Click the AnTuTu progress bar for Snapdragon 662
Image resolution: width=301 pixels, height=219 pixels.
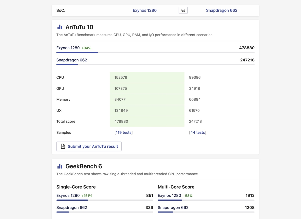[x=156, y=64]
